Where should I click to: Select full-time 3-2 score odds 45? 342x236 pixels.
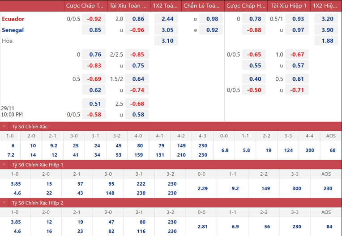[x=118, y=145]
